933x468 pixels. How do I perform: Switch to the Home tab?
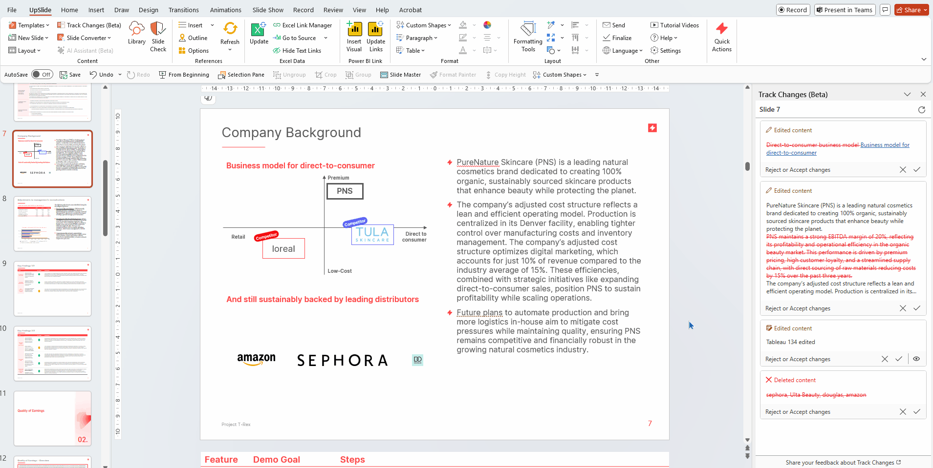69,10
